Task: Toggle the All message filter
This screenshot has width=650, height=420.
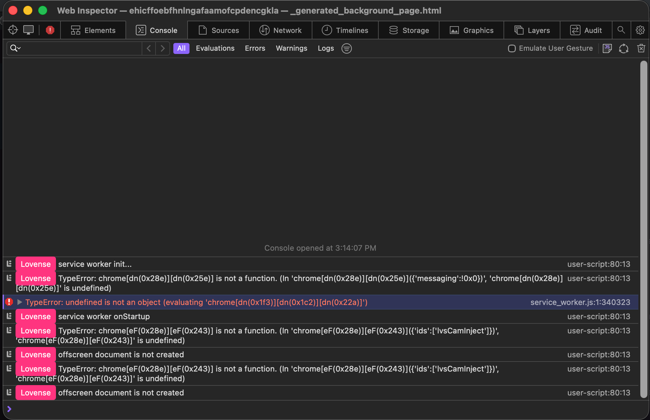Action: click(181, 48)
